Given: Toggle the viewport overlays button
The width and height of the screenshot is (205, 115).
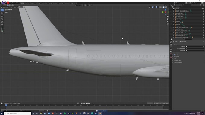Looking at the screenshot, I should tap(156, 7).
